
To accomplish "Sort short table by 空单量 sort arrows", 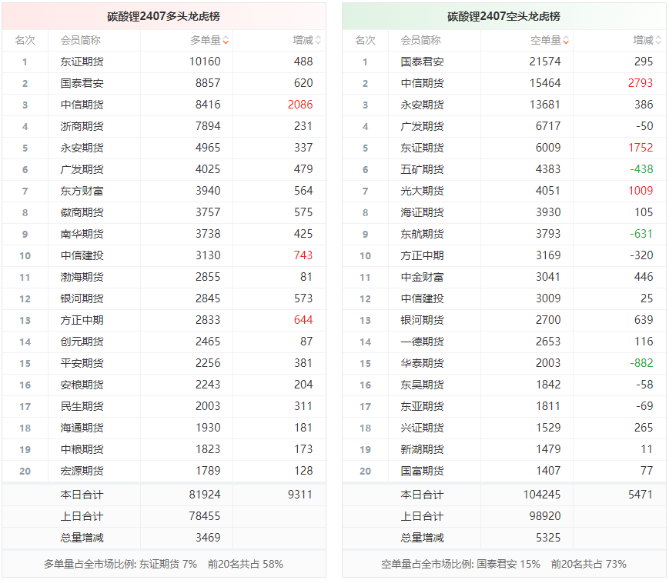I will tap(566, 41).
